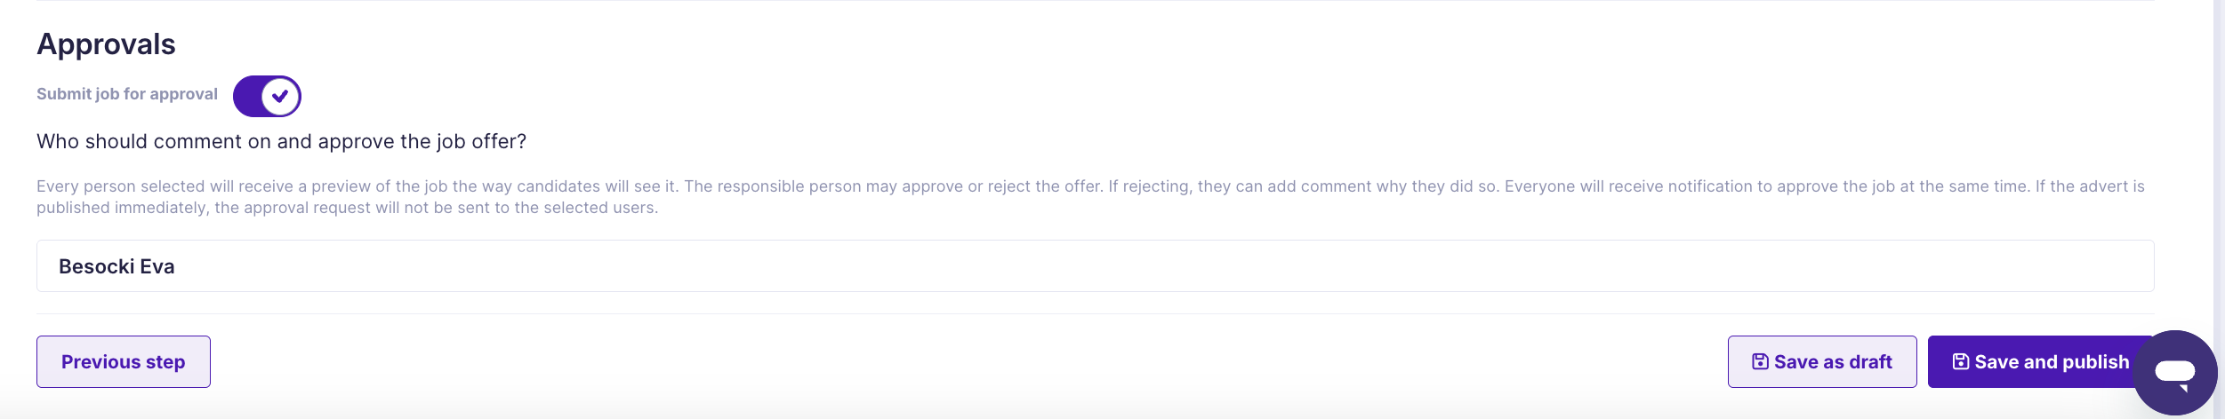
Task: Select the "Besocki Eva" approver entry
Action: point(116,266)
